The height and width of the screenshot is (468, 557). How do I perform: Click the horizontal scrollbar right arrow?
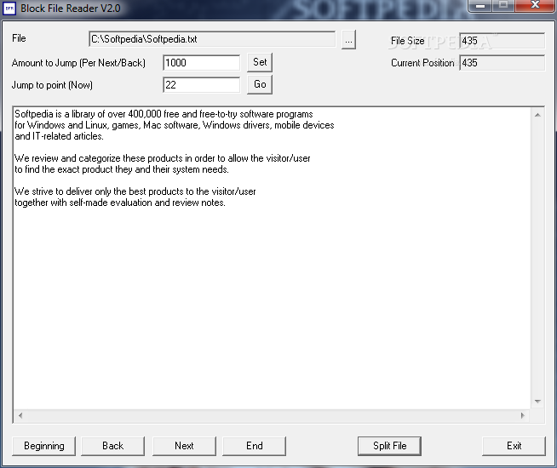[x=523, y=415]
